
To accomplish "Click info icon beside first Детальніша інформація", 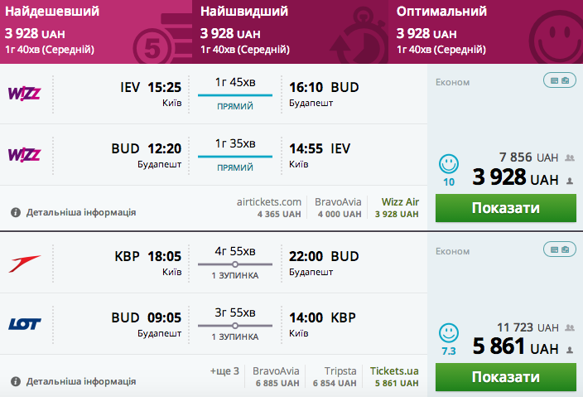I will click(x=16, y=212).
